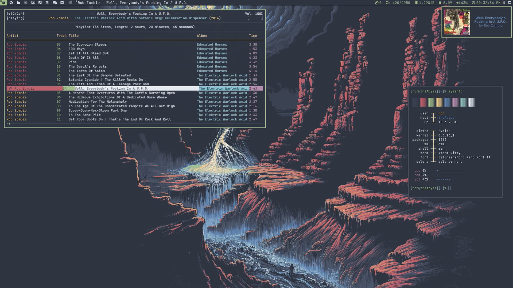Click the music note icon on playing row

pos(10,89)
